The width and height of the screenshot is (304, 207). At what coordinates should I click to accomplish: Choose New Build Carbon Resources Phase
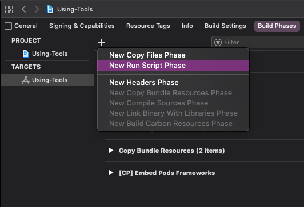pyautogui.click(x=173, y=123)
